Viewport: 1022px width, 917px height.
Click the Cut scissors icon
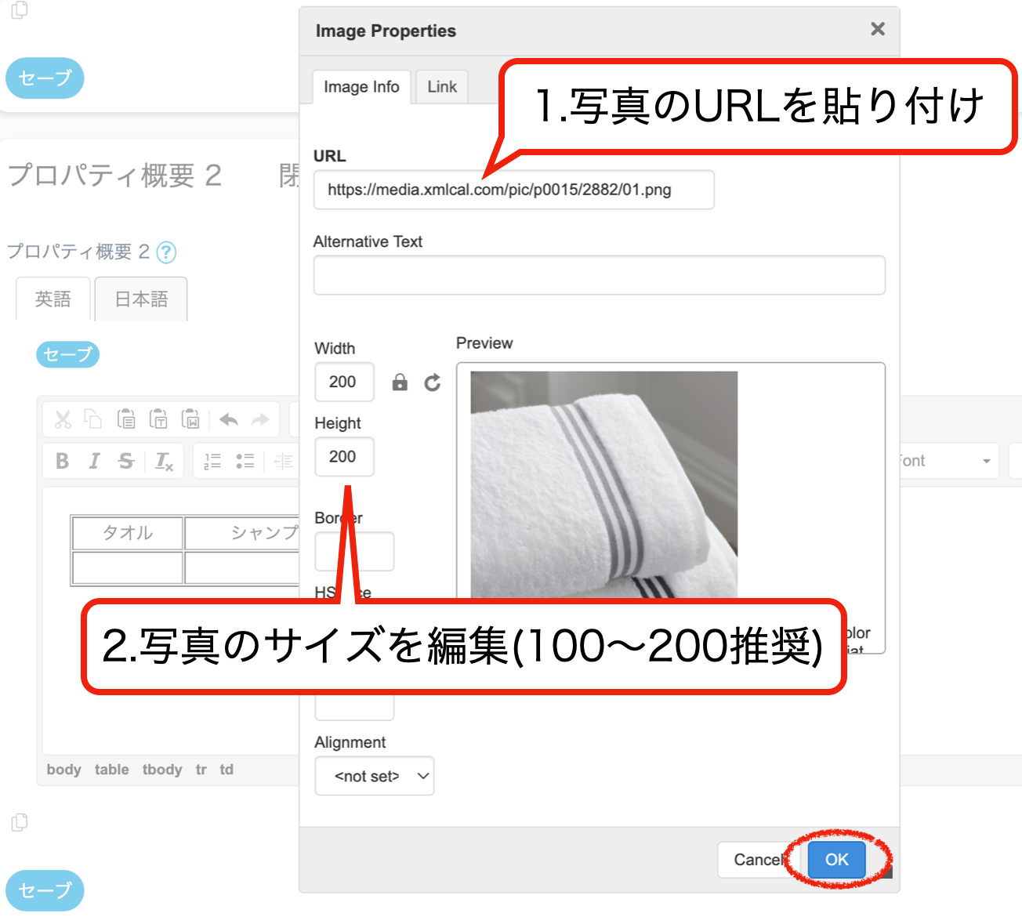[x=63, y=419]
